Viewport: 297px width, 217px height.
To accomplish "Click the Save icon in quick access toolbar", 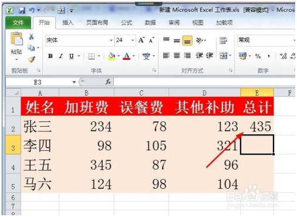I will 22,10.
